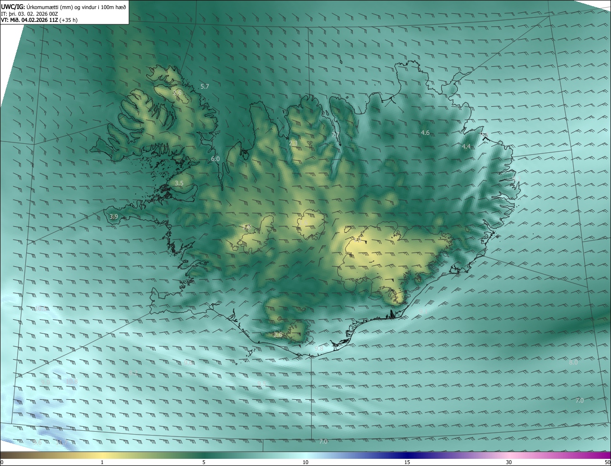
Task: Click the 15 tick label on the color scale
Action: tap(407, 463)
